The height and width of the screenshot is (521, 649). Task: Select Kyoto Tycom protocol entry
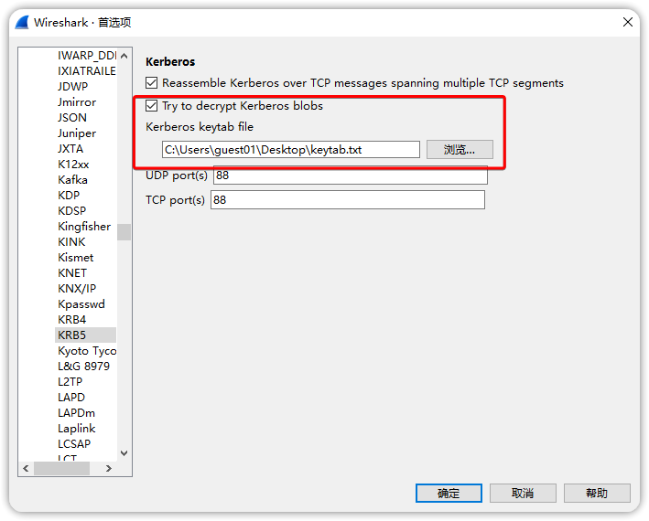87,351
